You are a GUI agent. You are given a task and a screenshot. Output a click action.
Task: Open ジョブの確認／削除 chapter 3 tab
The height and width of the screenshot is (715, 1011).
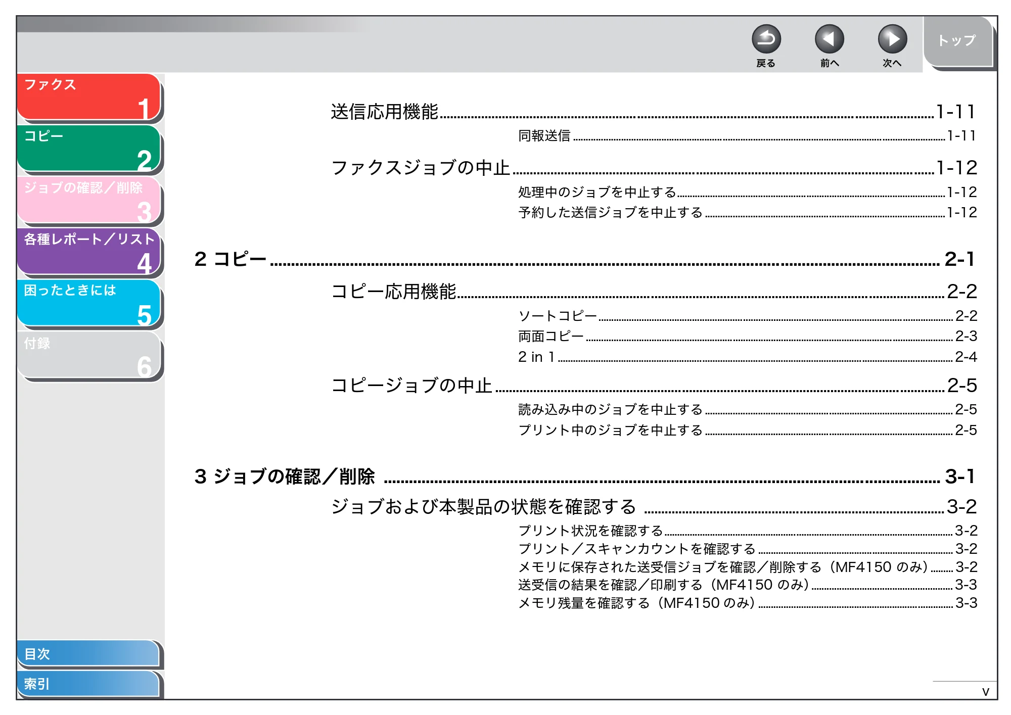[89, 200]
